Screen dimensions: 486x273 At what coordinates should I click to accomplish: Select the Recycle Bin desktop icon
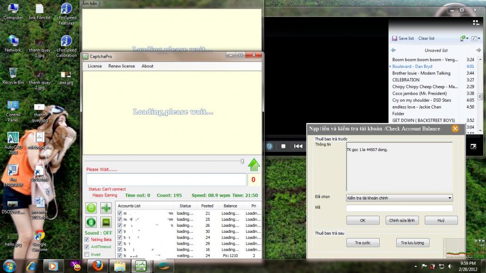13,76
